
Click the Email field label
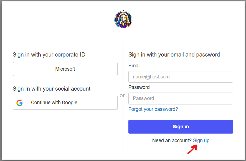click(x=135, y=66)
